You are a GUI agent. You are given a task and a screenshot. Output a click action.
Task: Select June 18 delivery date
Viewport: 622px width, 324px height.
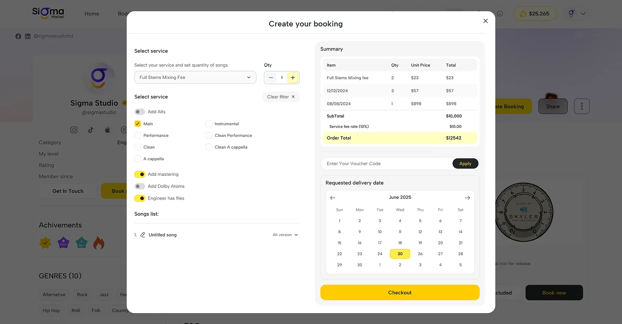coord(400,243)
